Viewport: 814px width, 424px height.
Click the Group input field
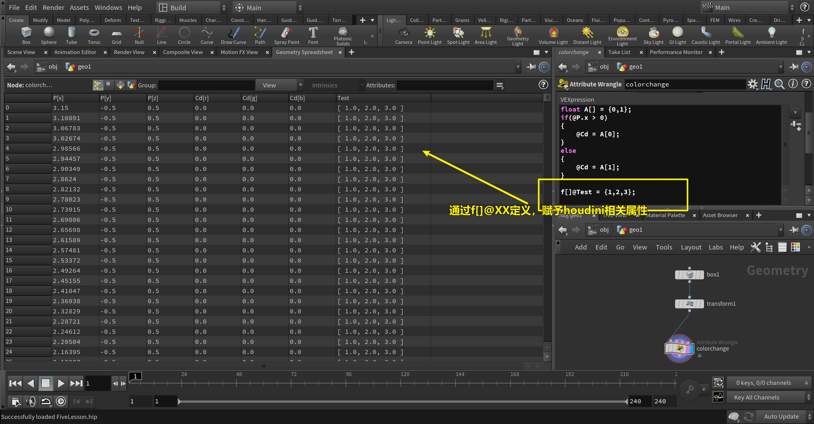point(206,85)
